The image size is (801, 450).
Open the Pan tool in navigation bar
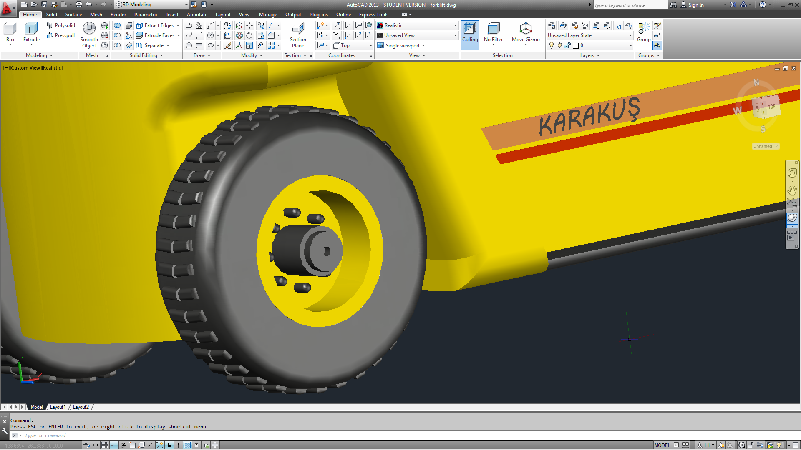point(792,190)
